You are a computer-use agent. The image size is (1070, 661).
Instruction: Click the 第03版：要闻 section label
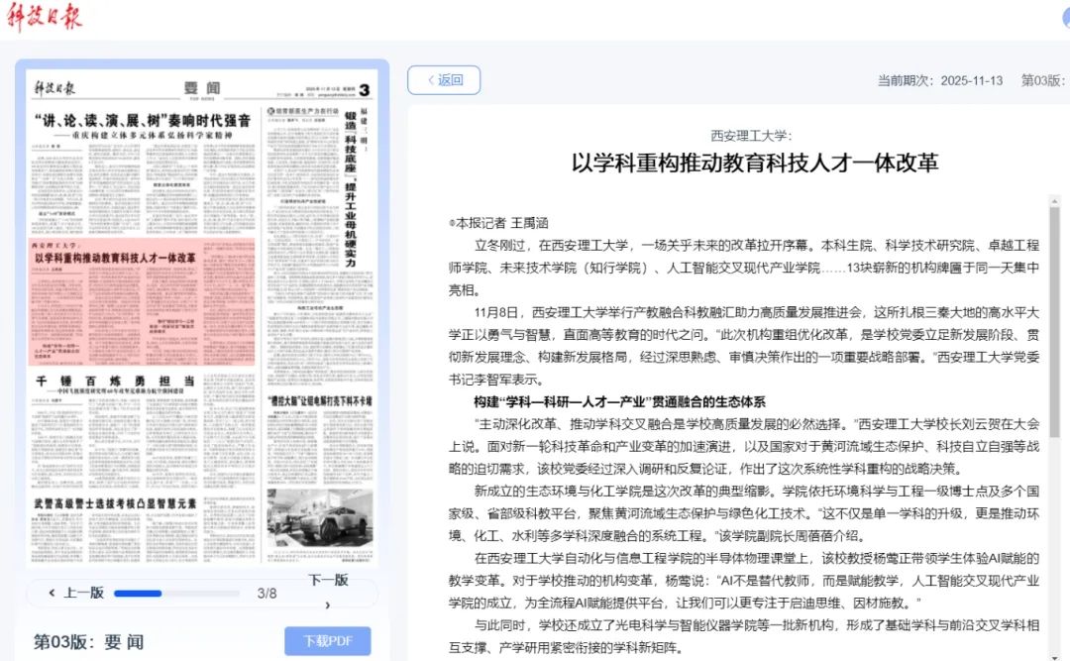pyautogui.click(x=89, y=641)
